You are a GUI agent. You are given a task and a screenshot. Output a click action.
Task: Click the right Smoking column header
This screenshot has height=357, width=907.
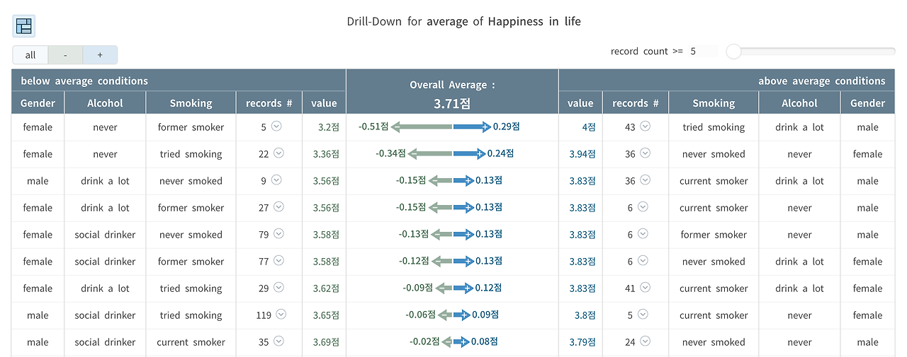coord(714,103)
